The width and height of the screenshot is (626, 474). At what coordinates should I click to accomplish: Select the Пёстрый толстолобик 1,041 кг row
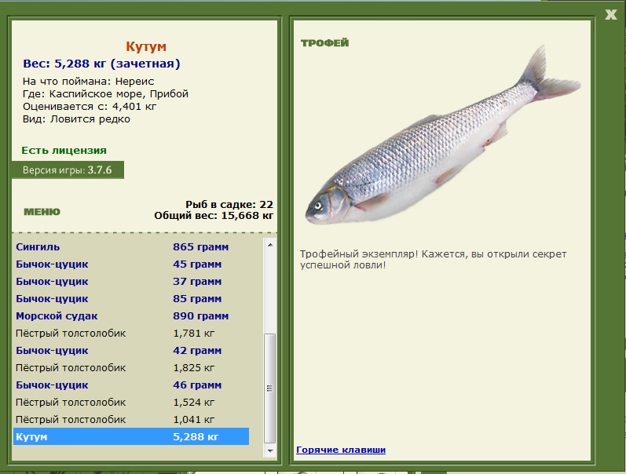pyautogui.click(x=131, y=419)
